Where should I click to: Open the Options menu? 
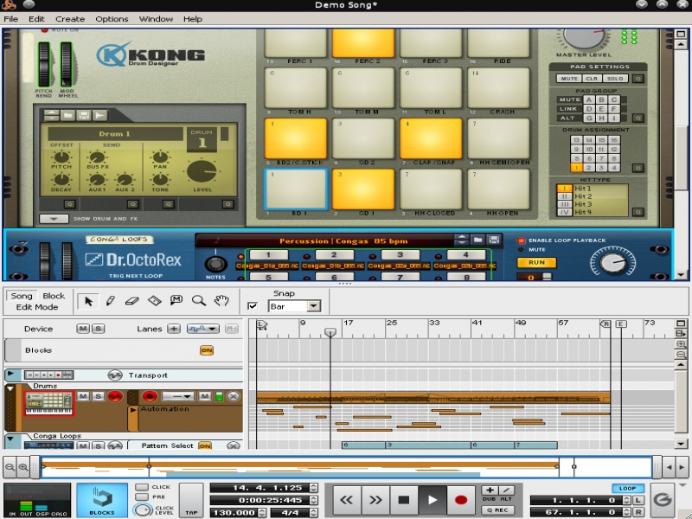click(x=112, y=18)
